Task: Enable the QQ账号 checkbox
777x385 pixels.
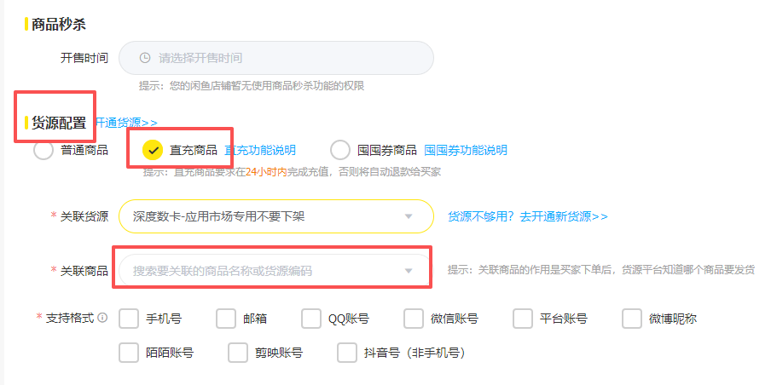Action: 311,319
